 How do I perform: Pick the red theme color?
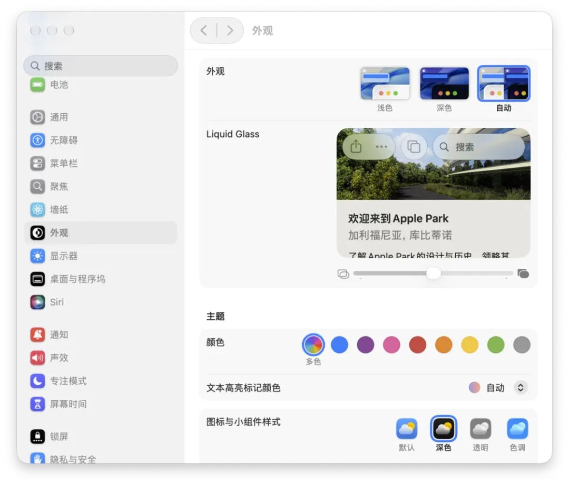418,345
